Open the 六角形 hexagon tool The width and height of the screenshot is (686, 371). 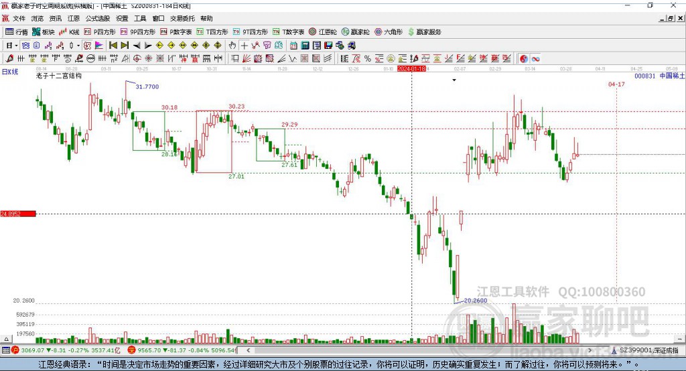(389, 32)
